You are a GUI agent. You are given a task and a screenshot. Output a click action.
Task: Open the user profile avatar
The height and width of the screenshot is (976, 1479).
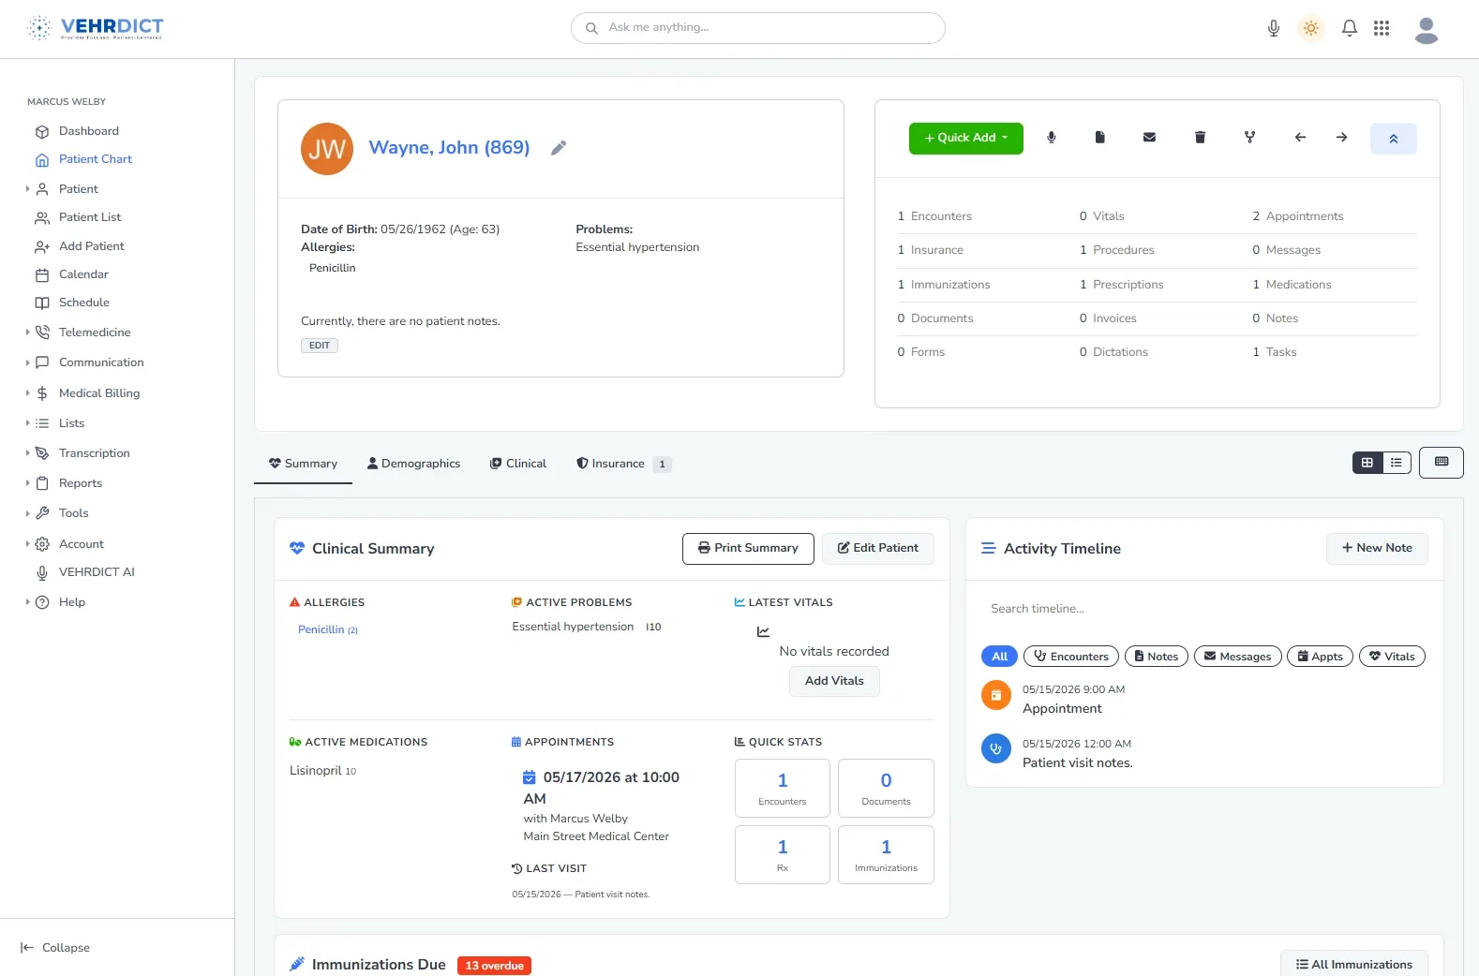click(x=1426, y=30)
